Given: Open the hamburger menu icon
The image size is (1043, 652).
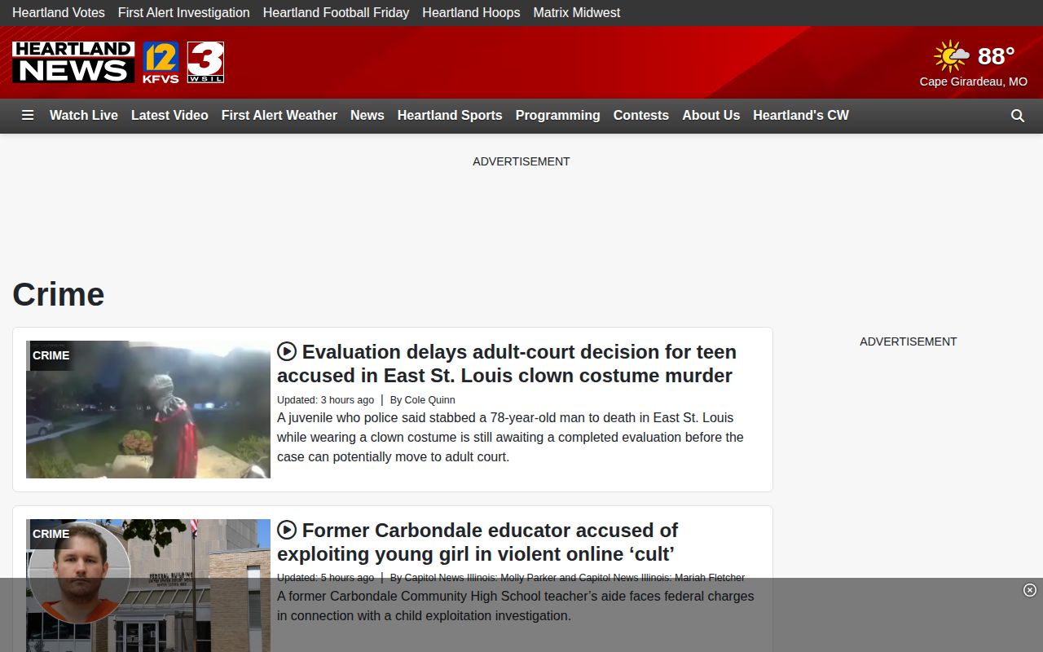Looking at the screenshot, I should pyautogui.click(x=28, y=116).
